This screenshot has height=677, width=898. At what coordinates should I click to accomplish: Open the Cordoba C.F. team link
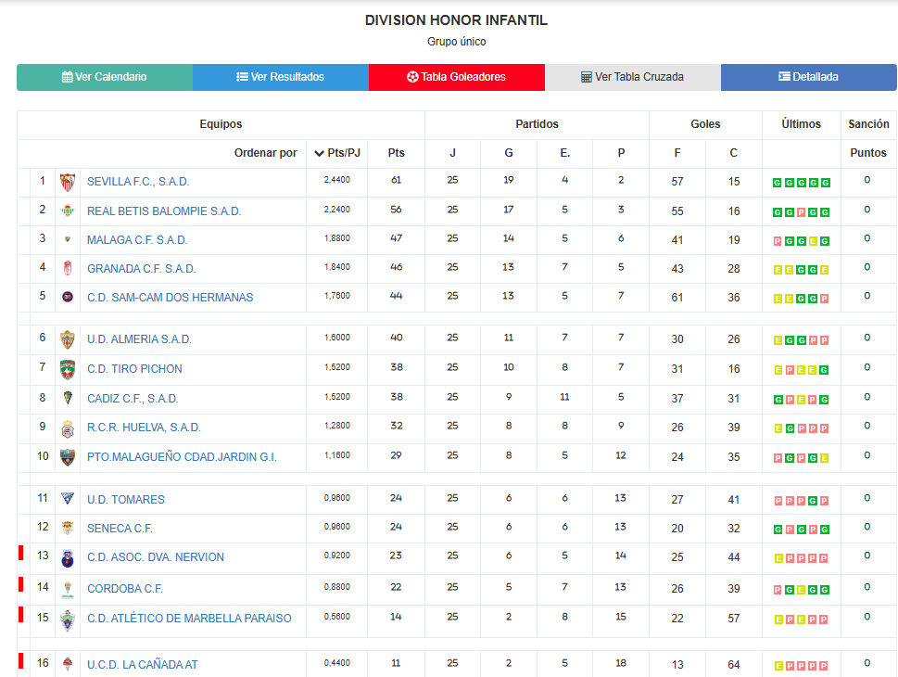(x=125, y=589)
